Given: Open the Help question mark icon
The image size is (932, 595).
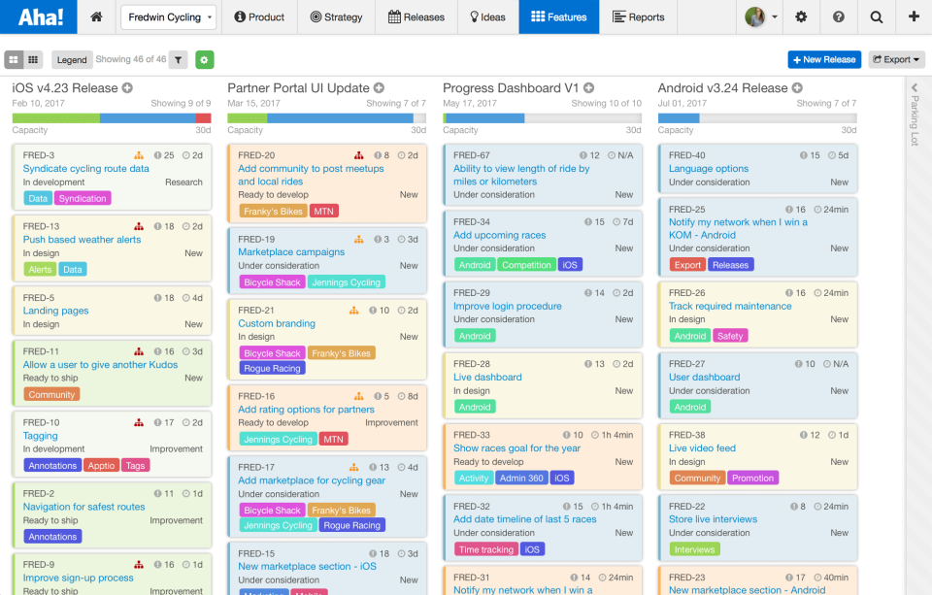Looking at the screenshot, I should tap(839, 17).
